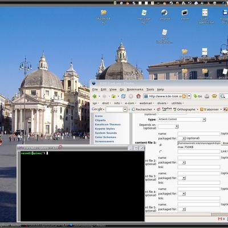Select the second radio button for Link option
This screenshot has width=228, height=228.
pyautogui.click(x=161, y=152)
